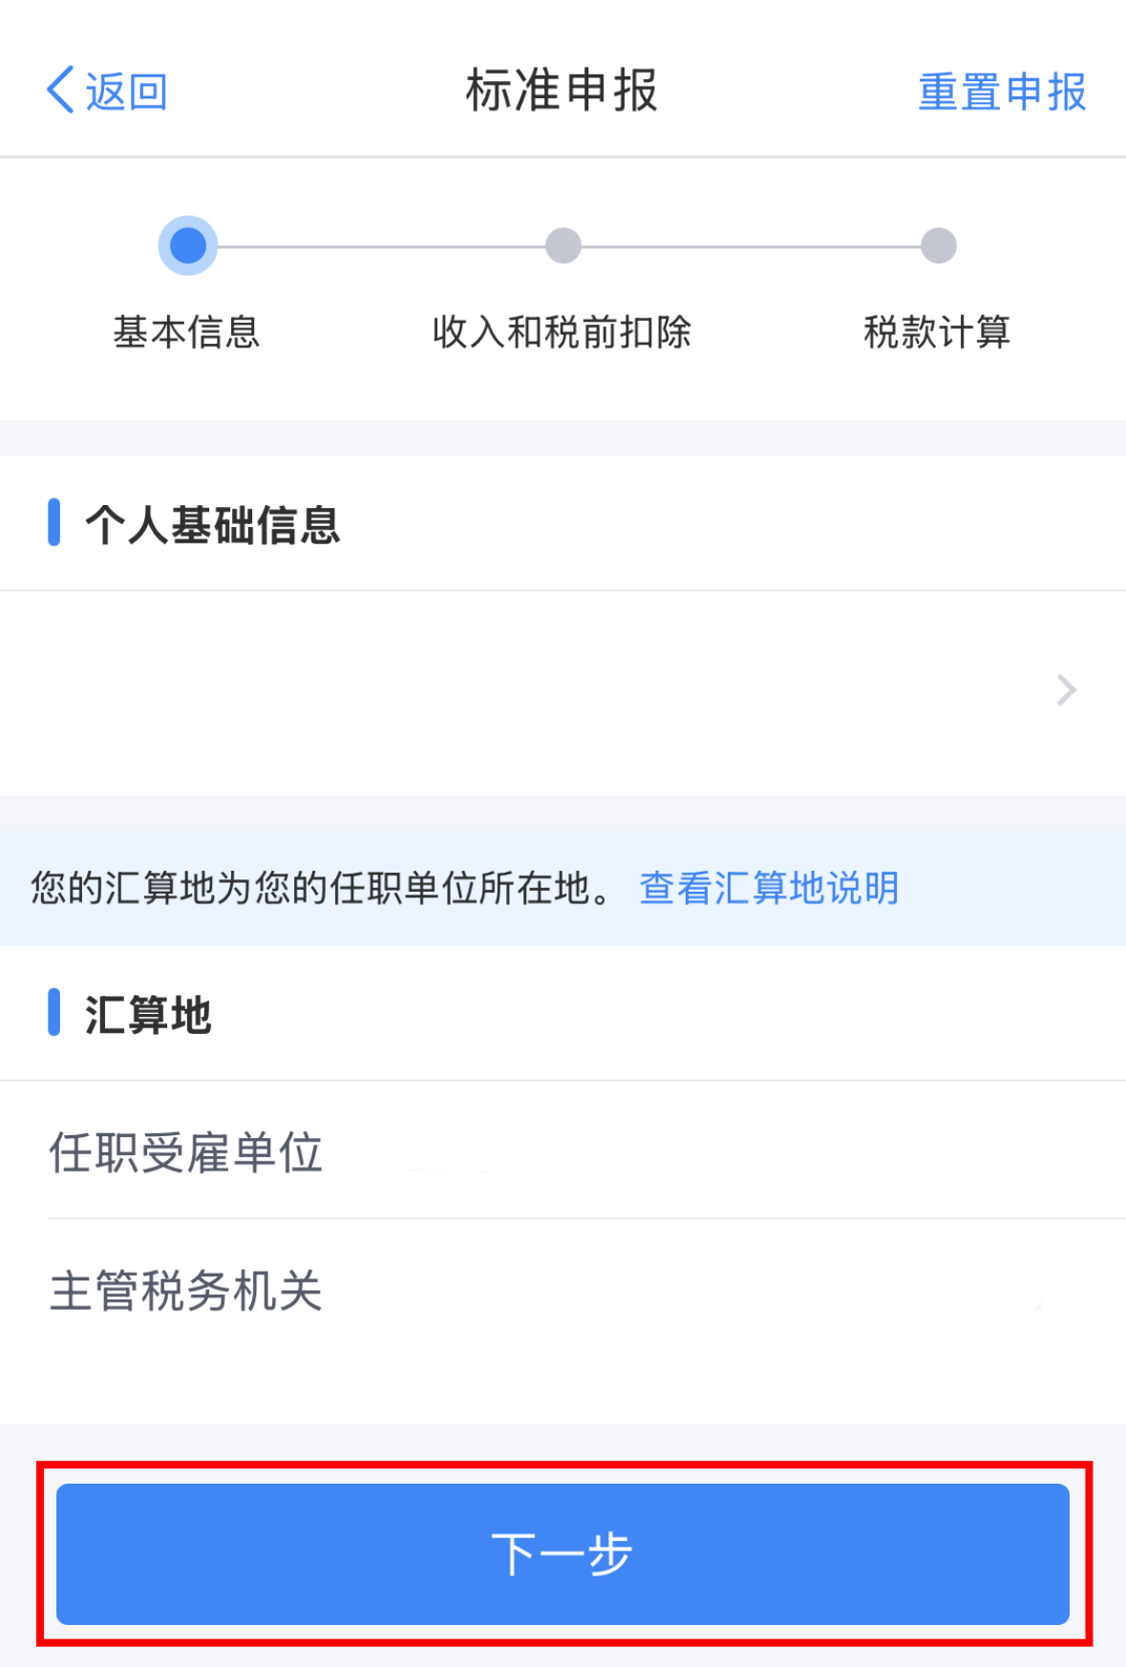Screen dimensions: 1126x1667
Task: Select the 税款计算 step circle
Action: [x=938, y=245]
